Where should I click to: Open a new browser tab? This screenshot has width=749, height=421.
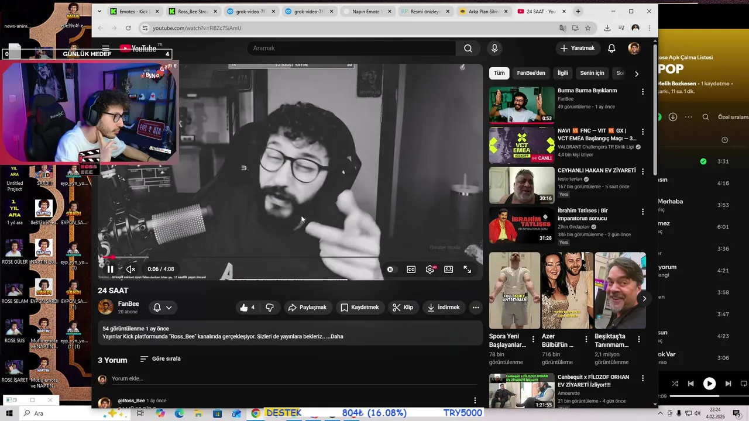pyautogui.click(x=578, y=12)
